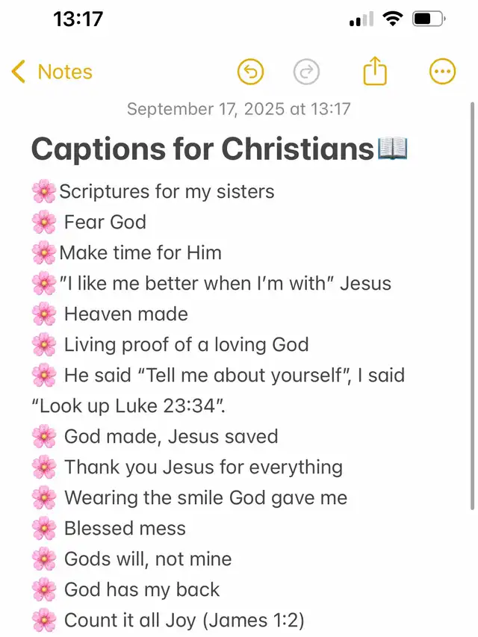
Task: Tap the line Scriptures for my sisters
Action: pyautogui.click(x=167, y=192)
